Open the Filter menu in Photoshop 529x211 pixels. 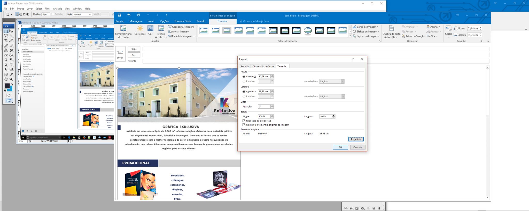pos(47,9)
